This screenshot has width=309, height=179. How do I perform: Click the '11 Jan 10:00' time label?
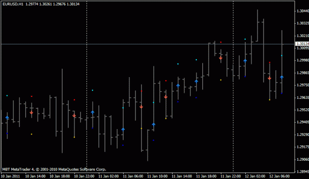(x=157, y=176)
